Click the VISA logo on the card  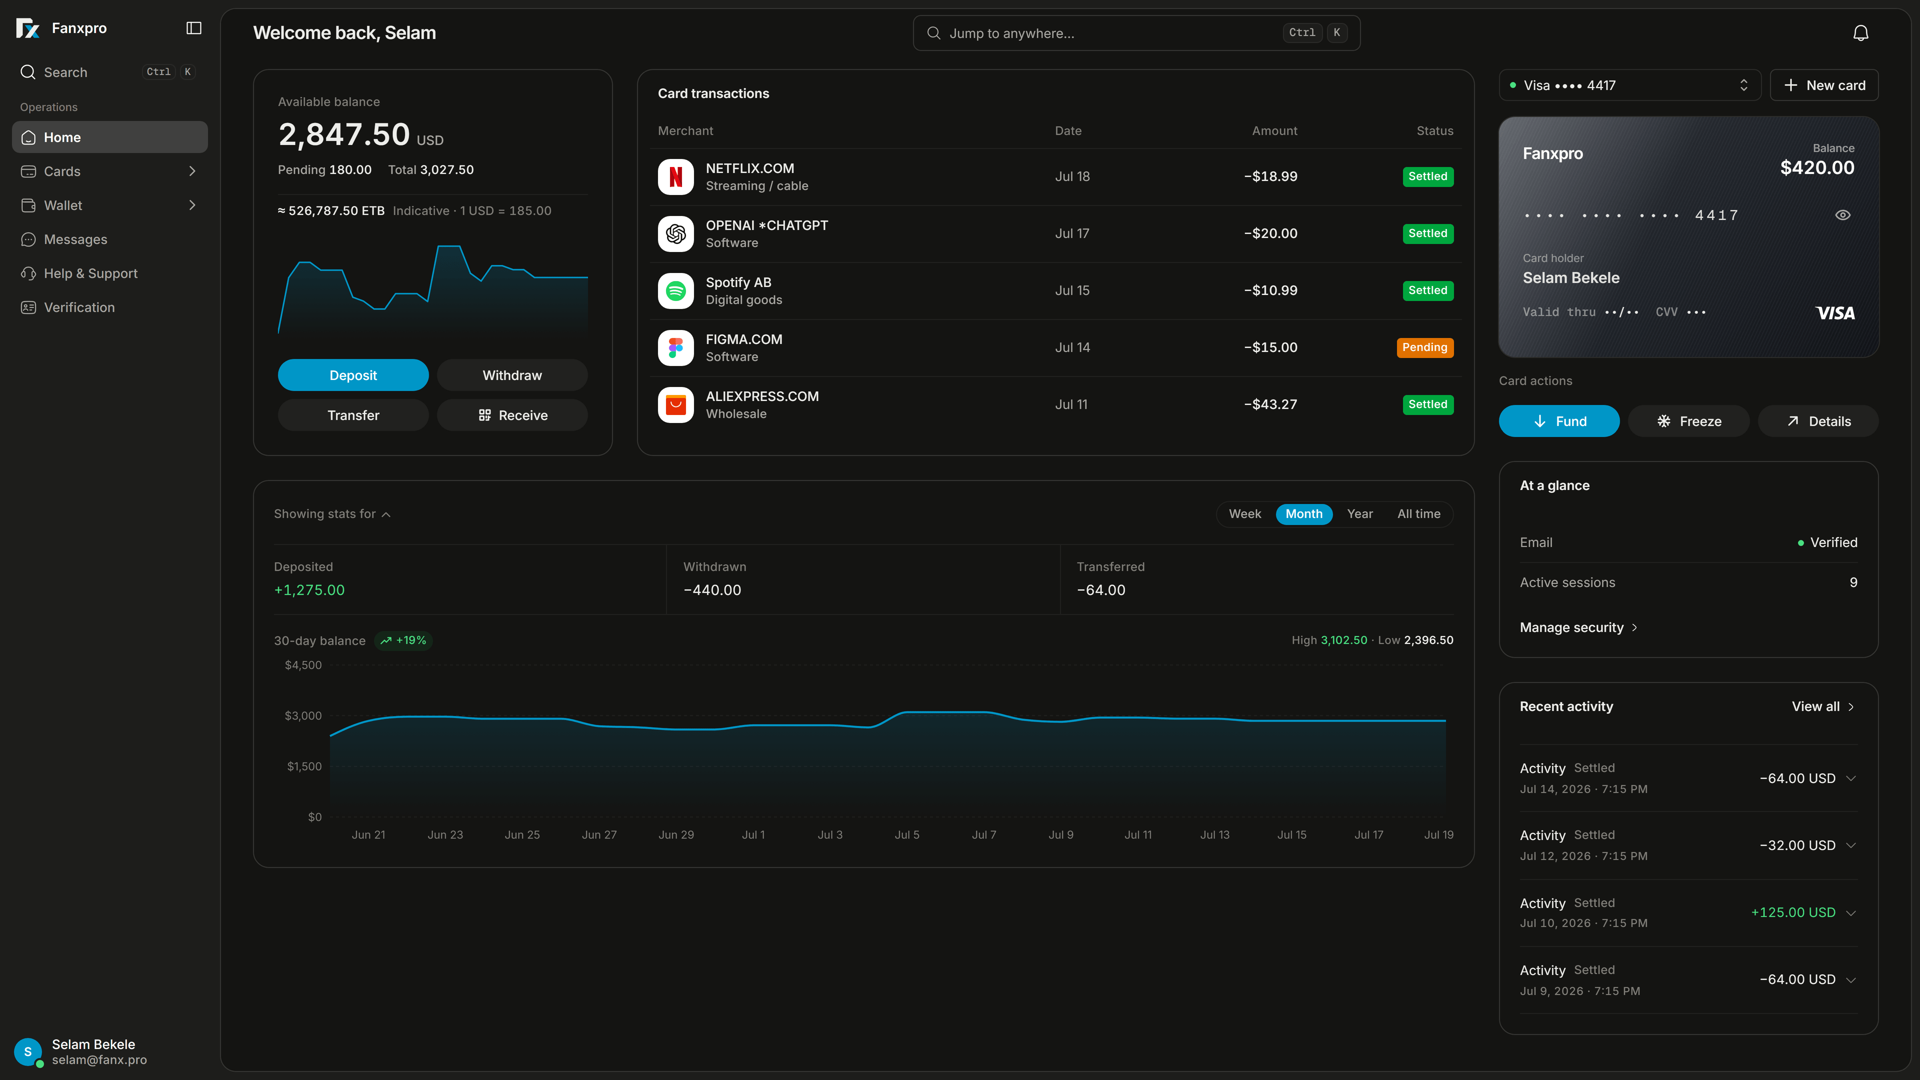(x=1835, y=313)
